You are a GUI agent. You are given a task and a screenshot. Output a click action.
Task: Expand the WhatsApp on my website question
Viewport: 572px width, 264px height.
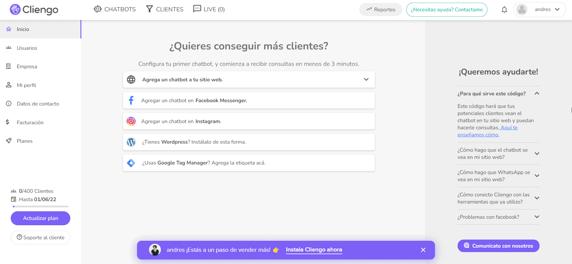point(537,176)
